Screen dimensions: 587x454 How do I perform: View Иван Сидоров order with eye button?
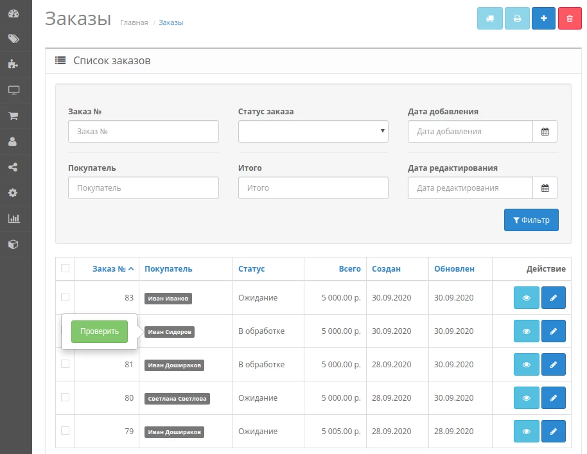pyautogui.click(x=527, y=331)
